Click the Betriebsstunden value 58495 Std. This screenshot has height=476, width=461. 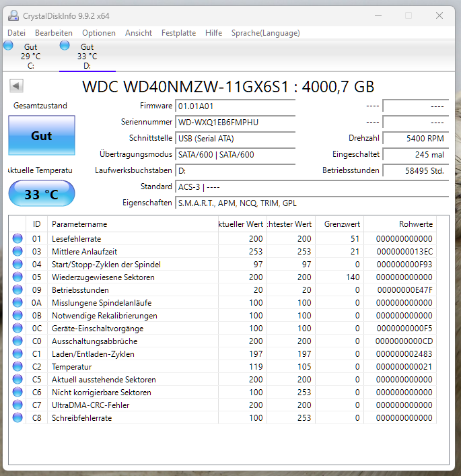click(416, 170)
